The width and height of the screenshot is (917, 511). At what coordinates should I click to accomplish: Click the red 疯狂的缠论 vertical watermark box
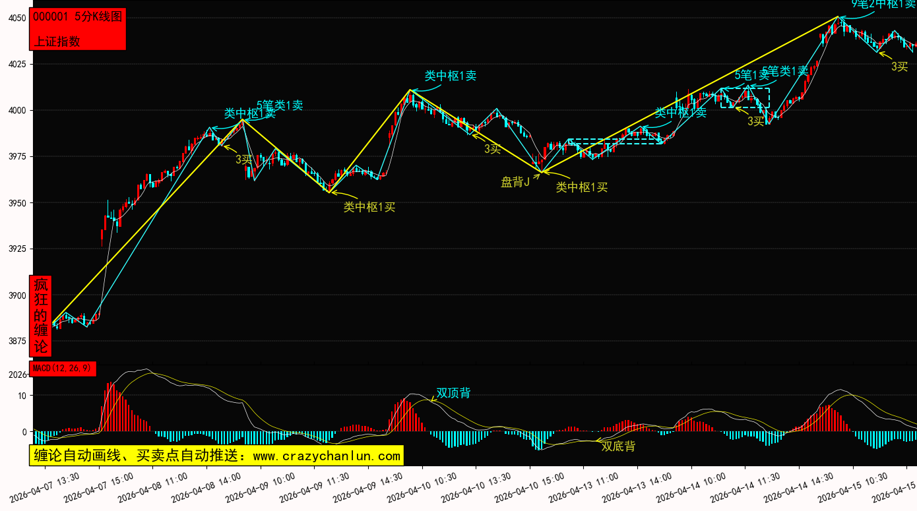tap(41, 316)
